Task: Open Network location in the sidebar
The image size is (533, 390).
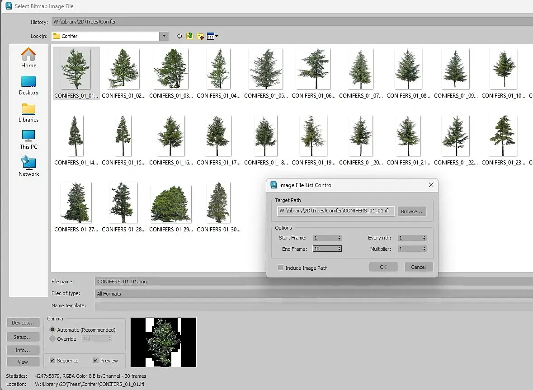Action: click(x=28, y=167)
